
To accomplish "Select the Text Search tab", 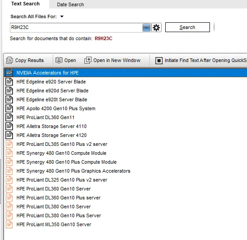I will pyautogui.click(x=25, y=4).
